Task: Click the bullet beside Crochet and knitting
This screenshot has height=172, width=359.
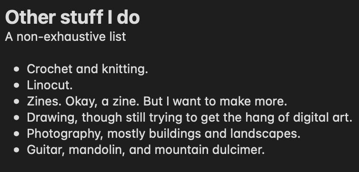Action: coord(17,69)
